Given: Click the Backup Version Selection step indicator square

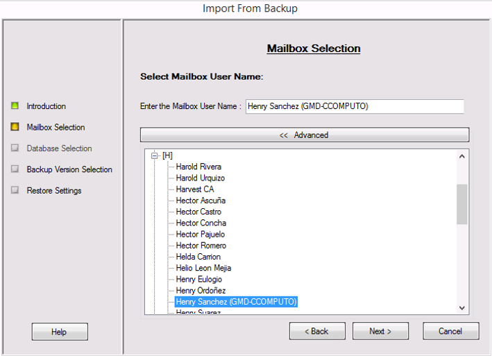Looking at the screenshot, I should tap(15, 169).
